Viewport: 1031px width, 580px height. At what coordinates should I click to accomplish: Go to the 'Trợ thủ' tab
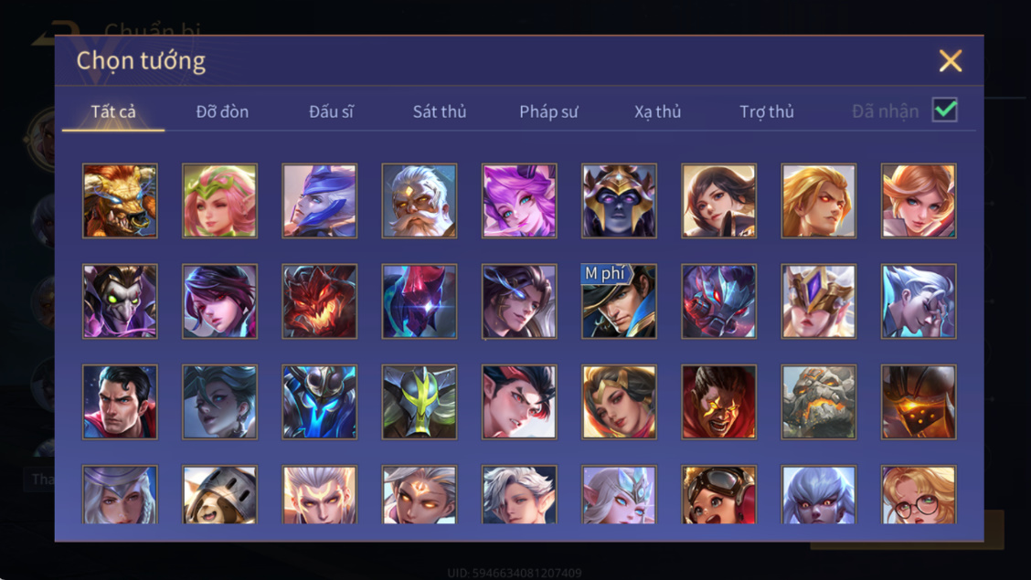click(x=767, y=111)
